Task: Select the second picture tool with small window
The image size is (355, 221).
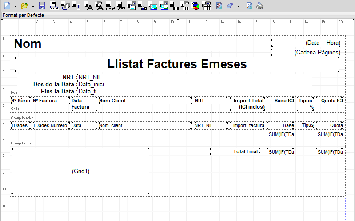Action: click(164, 6)
